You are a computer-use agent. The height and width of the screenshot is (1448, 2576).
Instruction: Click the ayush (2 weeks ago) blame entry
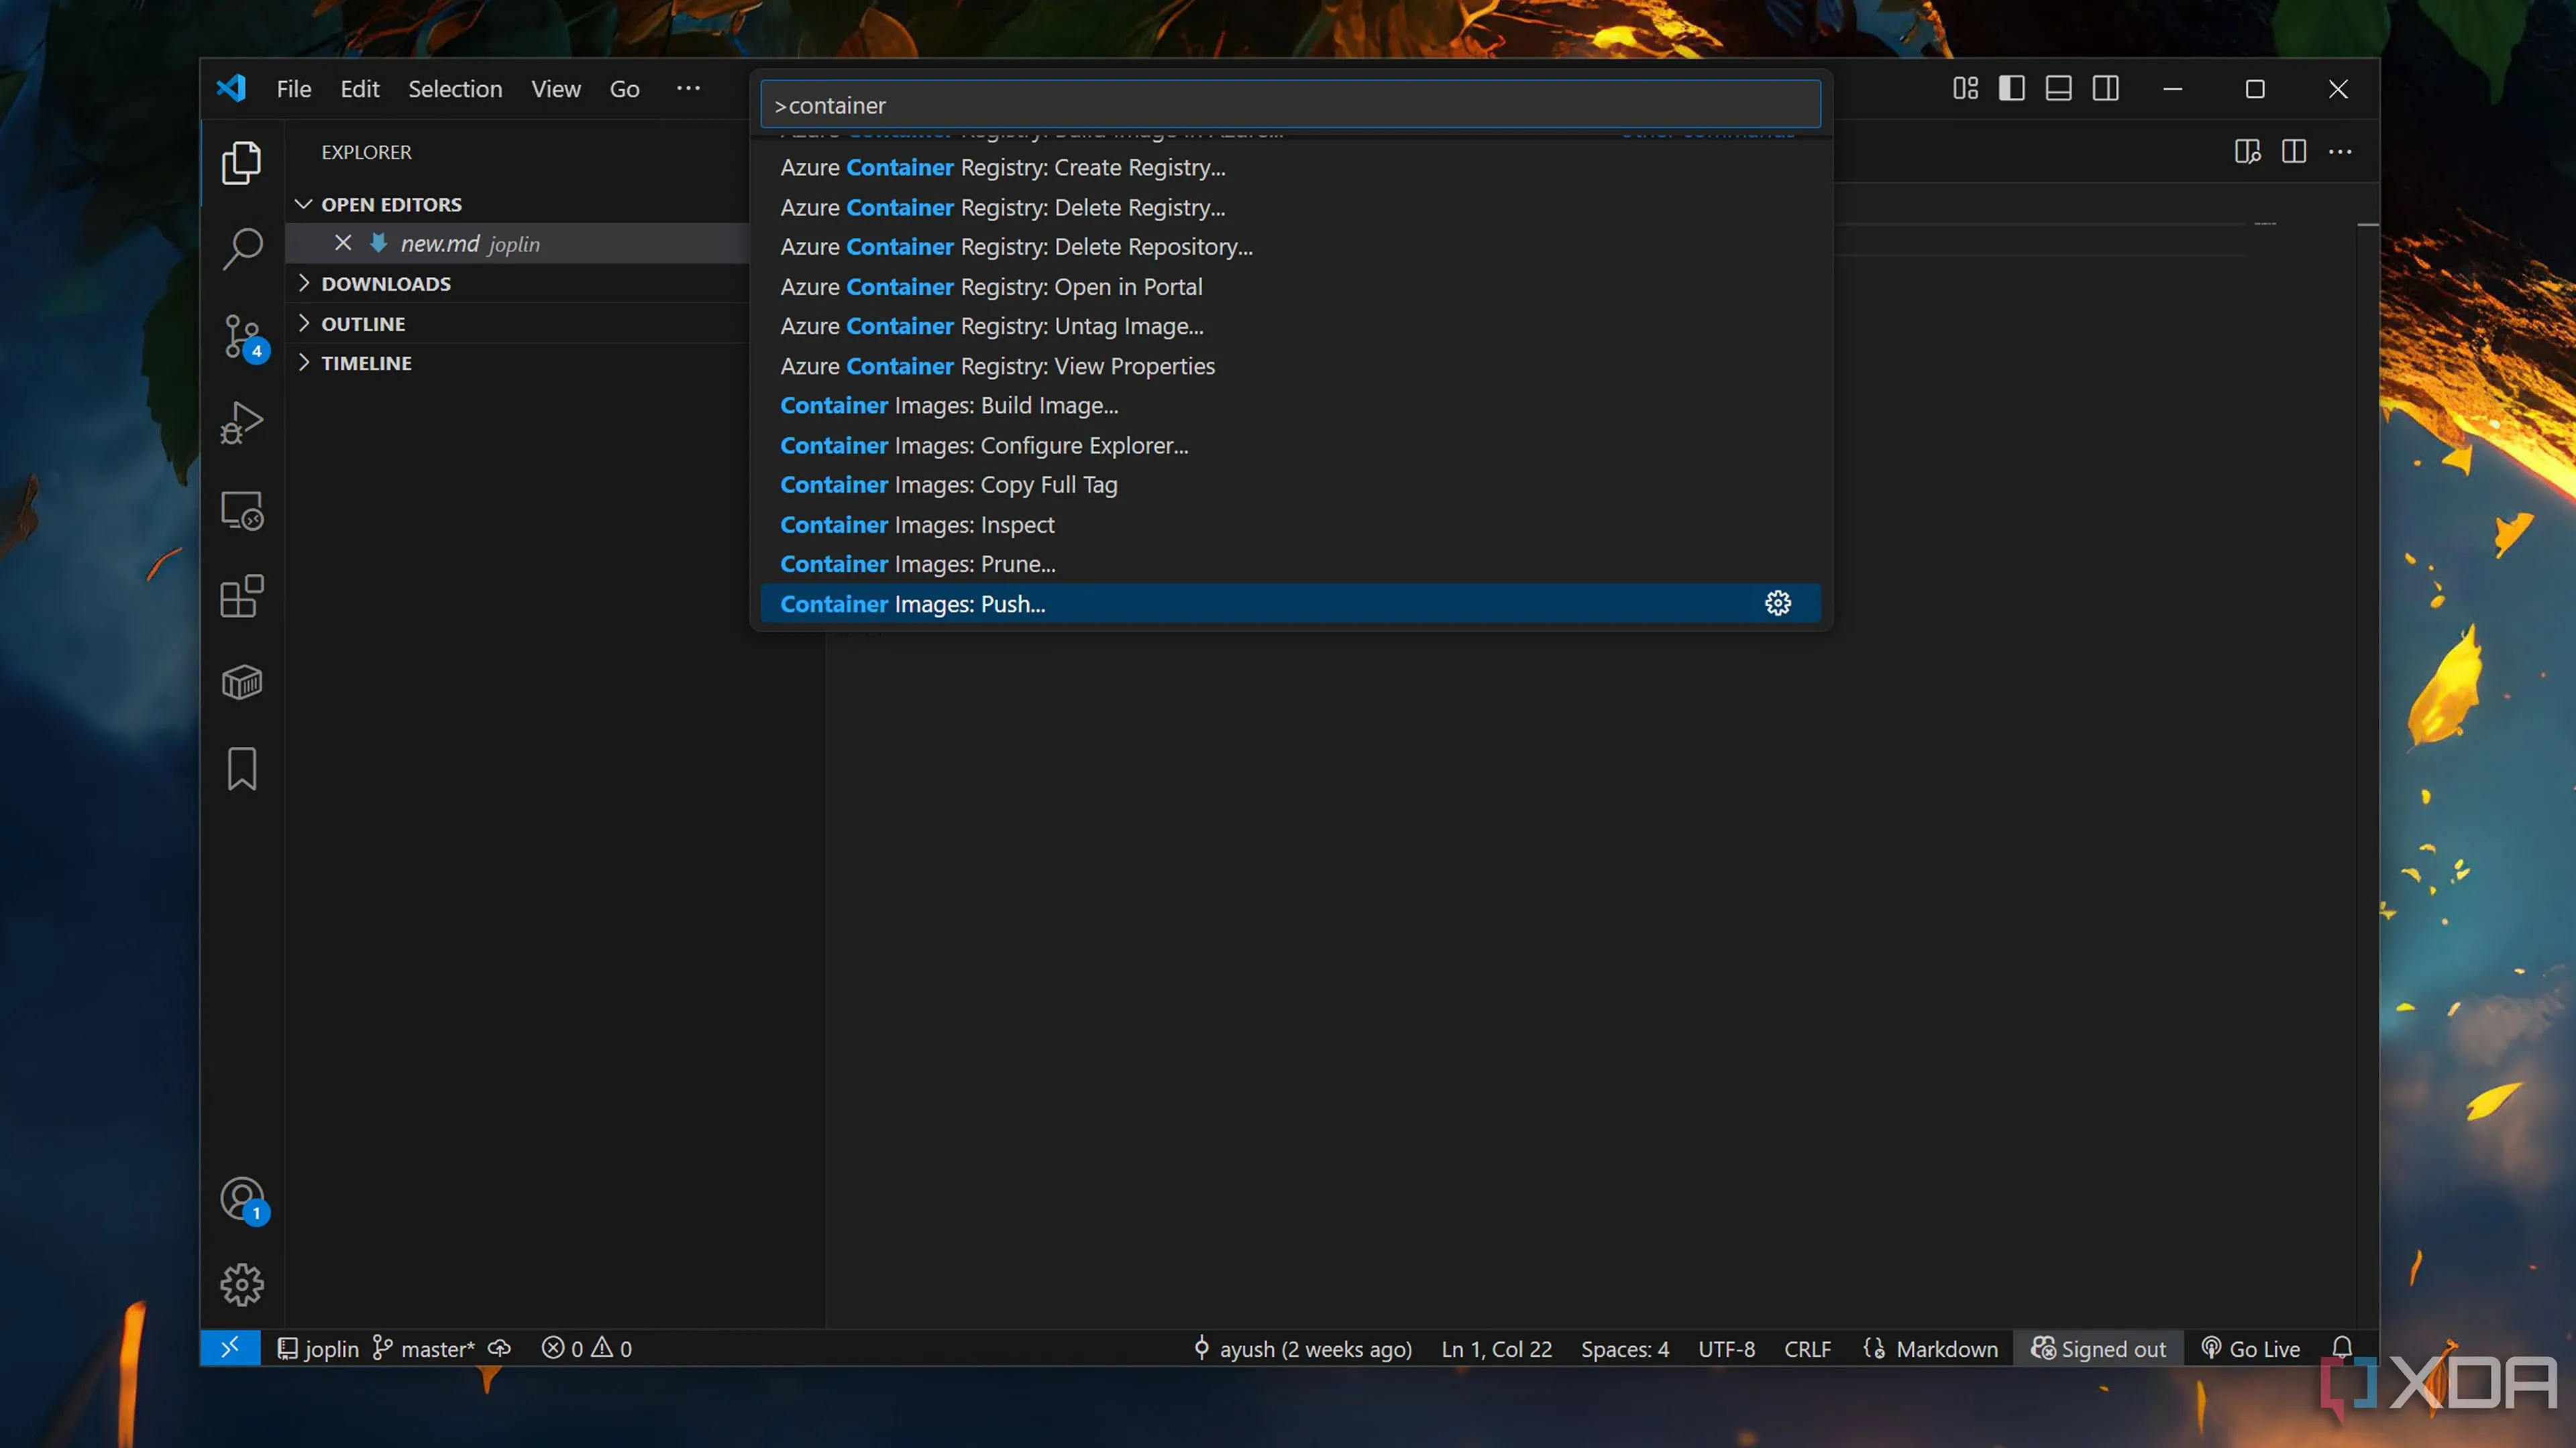(x=1303, y=1348)
